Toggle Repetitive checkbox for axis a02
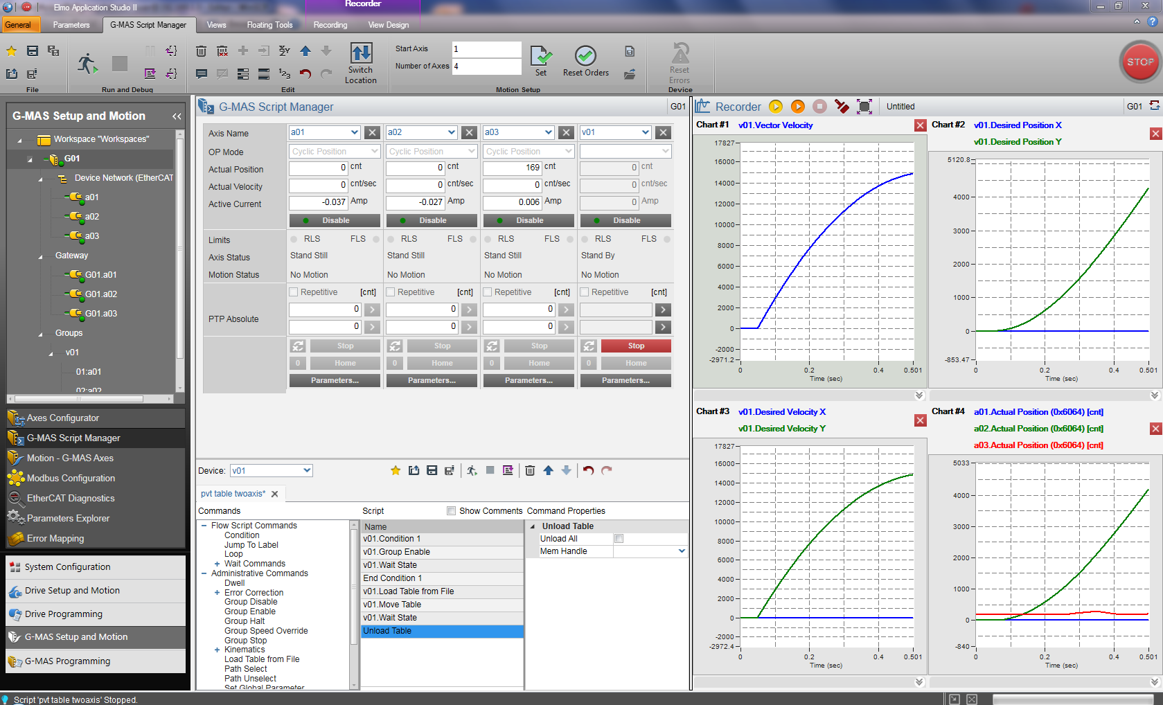Viewport: 1163px width, 705px height. tap(390, 292)
